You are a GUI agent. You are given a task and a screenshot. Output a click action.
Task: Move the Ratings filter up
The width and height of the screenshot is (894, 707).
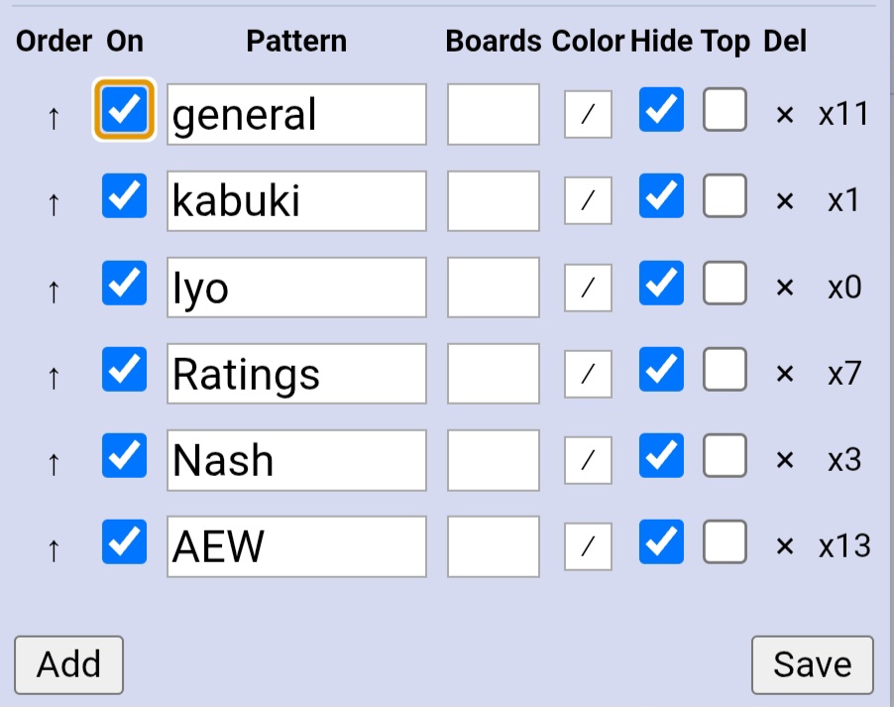pos(54,376)
